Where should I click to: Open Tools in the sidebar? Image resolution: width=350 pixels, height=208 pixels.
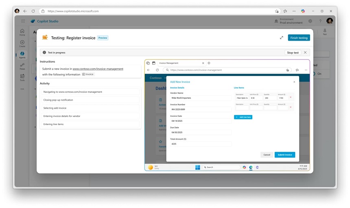click(x=22, y=77)
